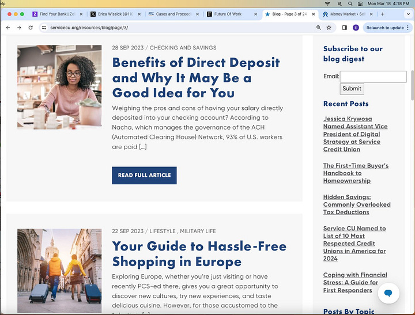Open the zoom magnifier in address bar
Image resolution: width=415 pixels, height=315 pixels.
pyautogui.click(x=319, y=28)
